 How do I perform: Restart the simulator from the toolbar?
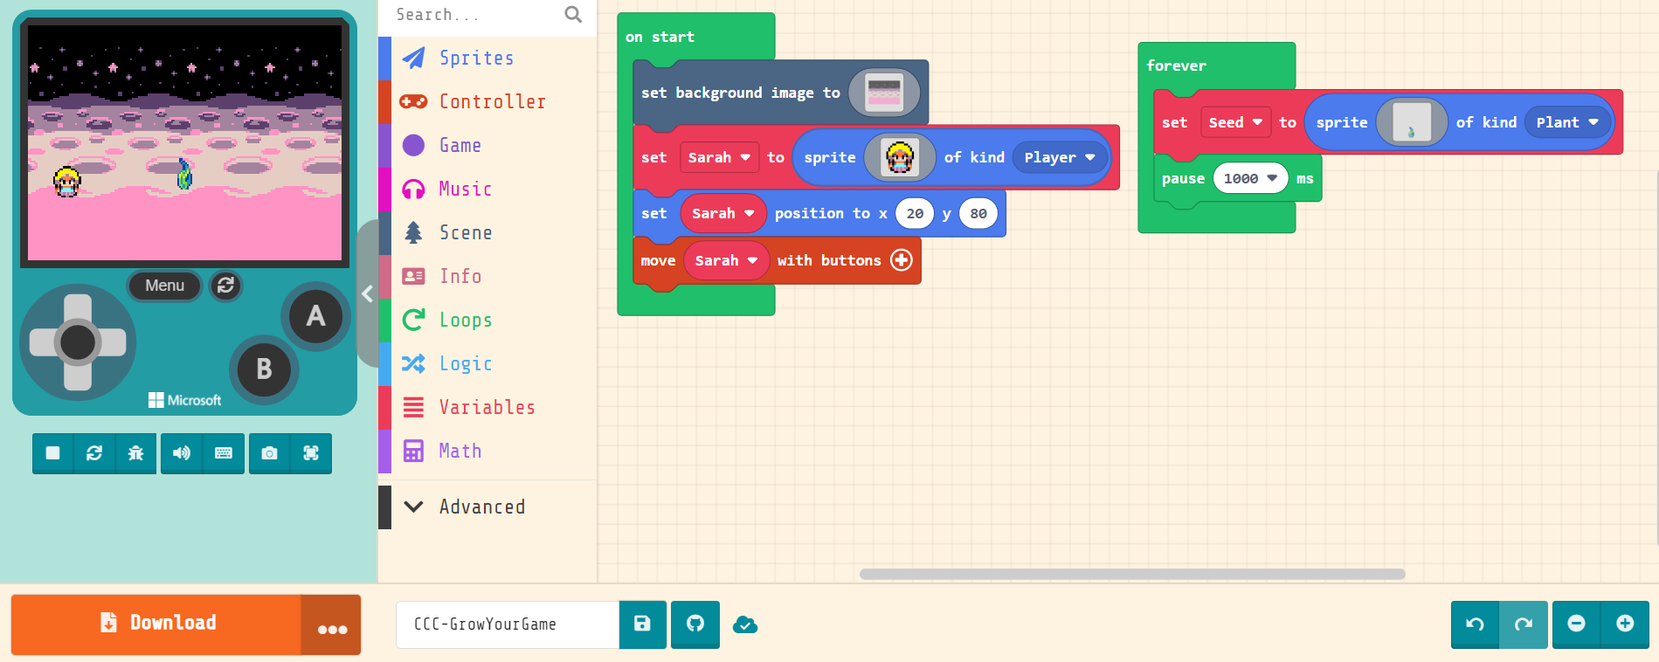pos(94,453)
